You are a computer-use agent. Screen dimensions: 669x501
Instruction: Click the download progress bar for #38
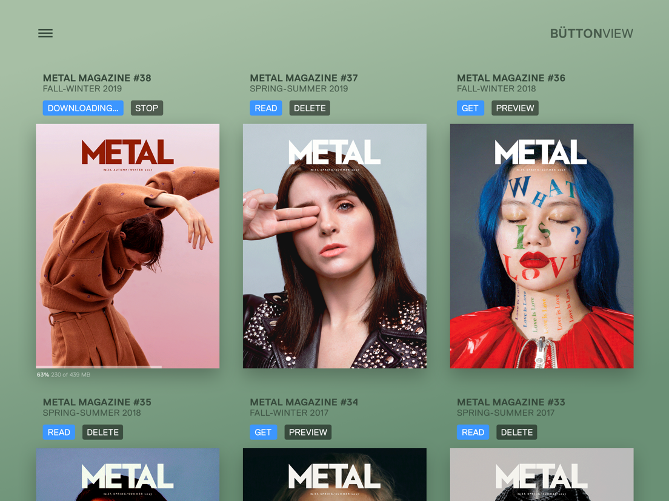pyautogui.click(x=128, y=367)
